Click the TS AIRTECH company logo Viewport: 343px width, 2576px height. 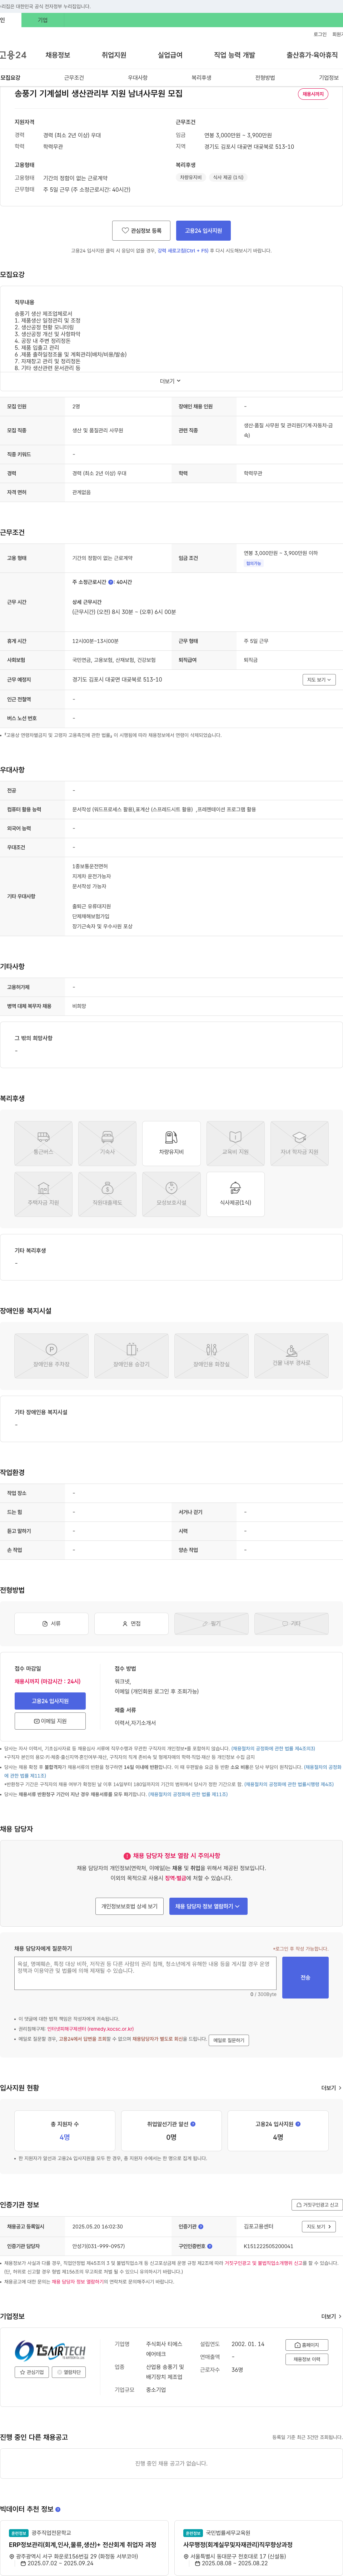(x=50, y=2351)
